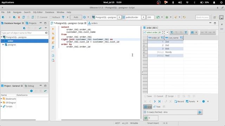Go to next results page arrow
Viewport: 225px width, 126px height.
point(155,101)
